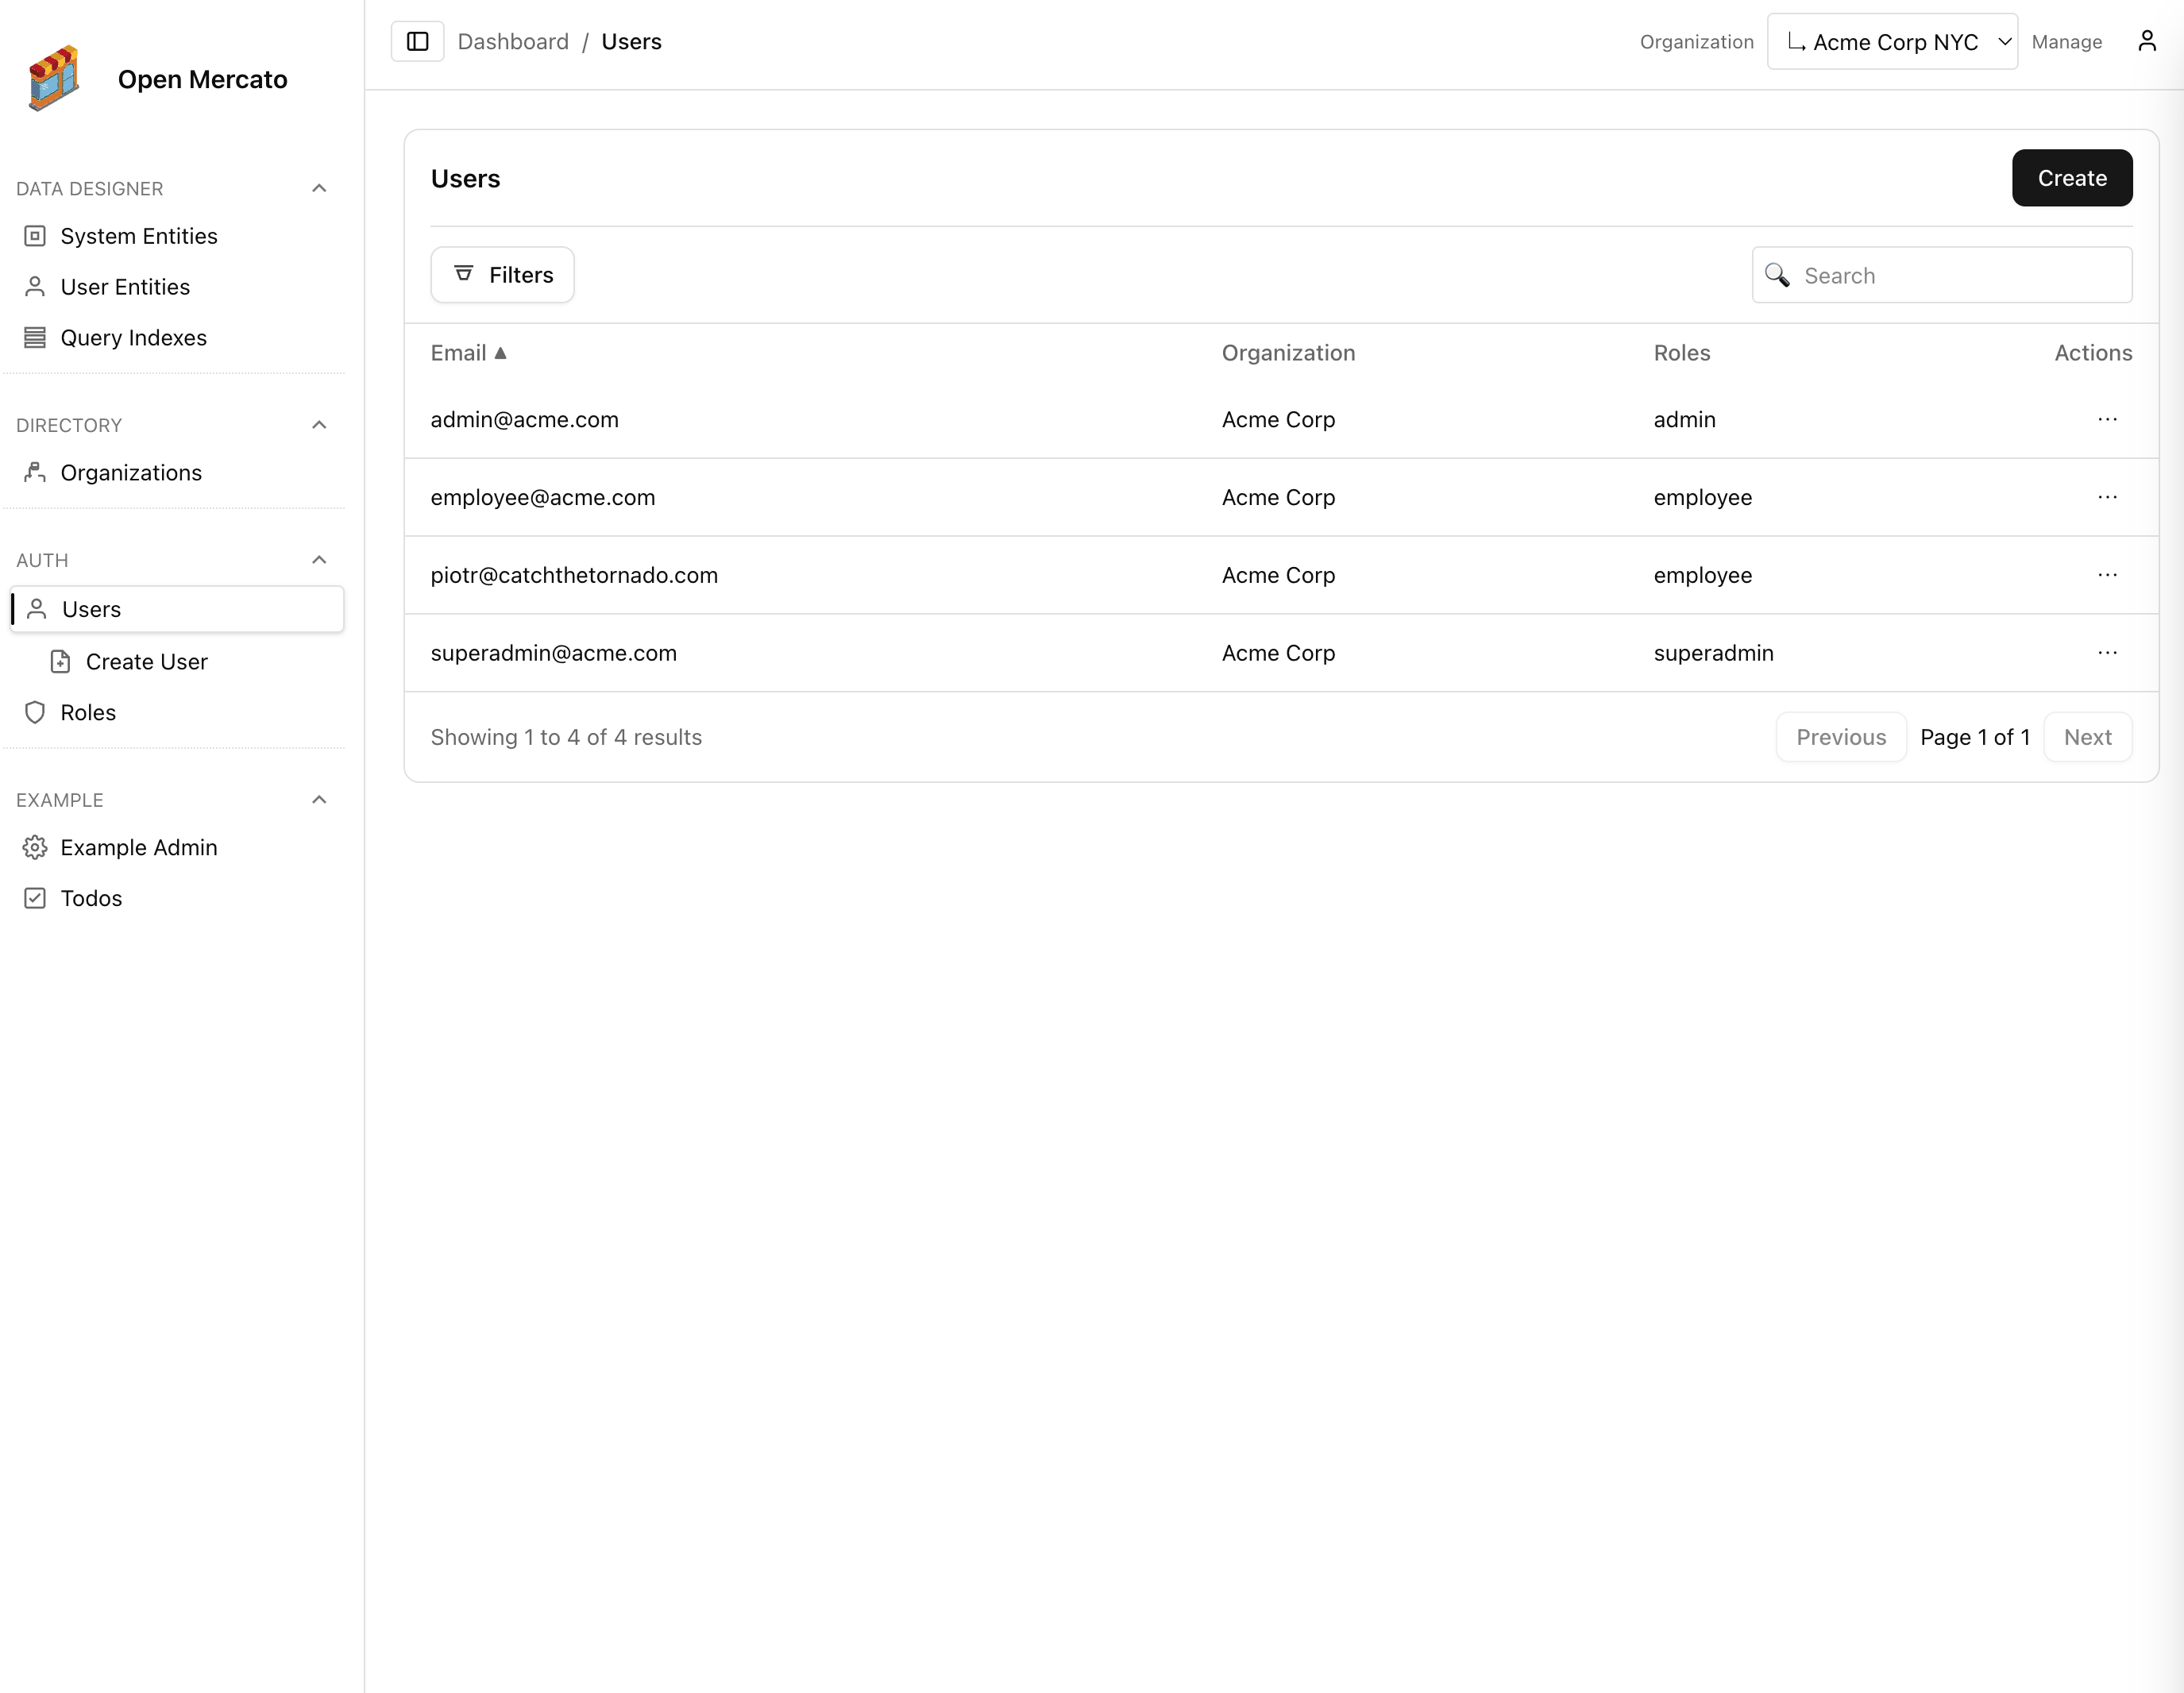Viewport: 2184px width, 1693px height.
Task: Toggle Email column sort order
Action: [469, 352]
